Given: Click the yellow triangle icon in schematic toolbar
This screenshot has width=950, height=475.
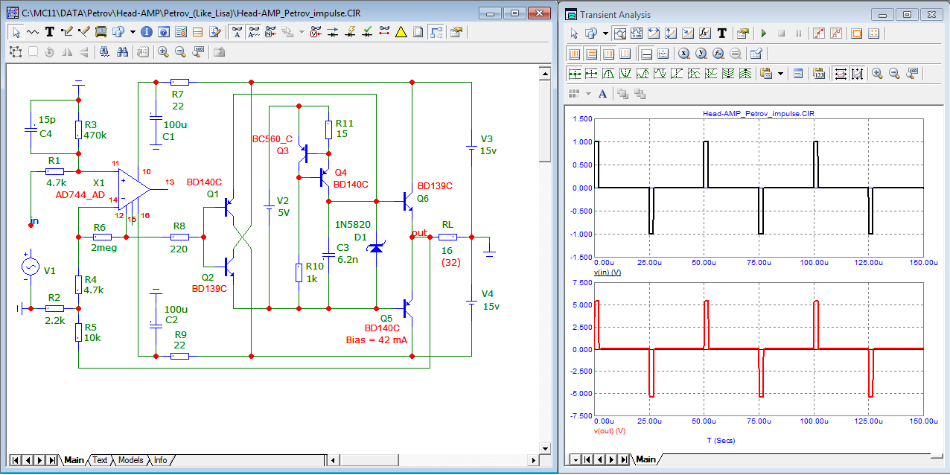Looking at the screenshot, I should 401,32.
